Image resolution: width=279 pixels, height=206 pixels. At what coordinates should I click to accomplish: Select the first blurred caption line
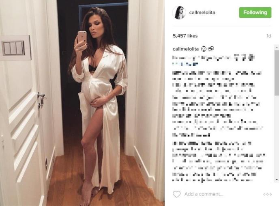tap(213, 58)
